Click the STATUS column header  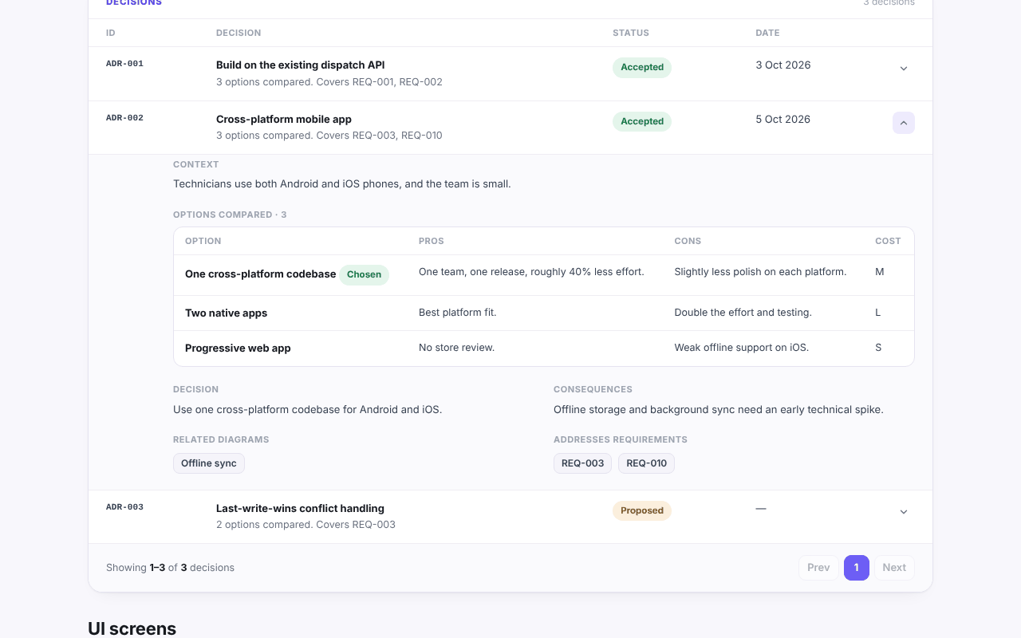click(x=631, y=33)
